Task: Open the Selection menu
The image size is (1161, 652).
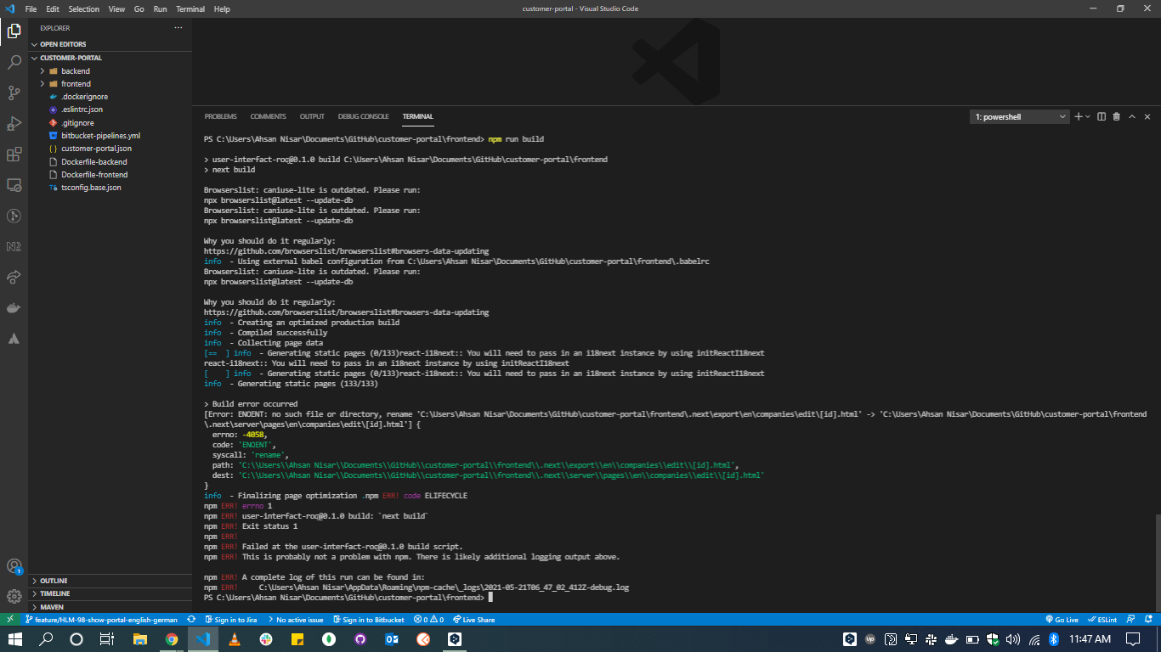Action: (83, 8)
